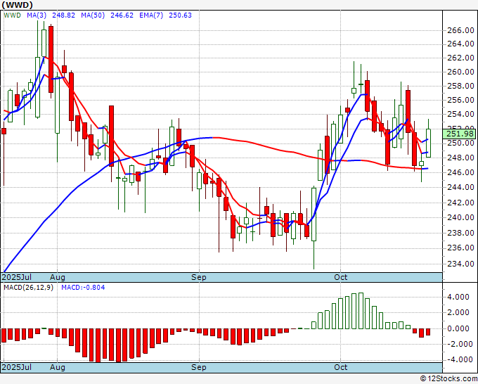478x384 pixels.
Task: Click the (WWD) chart title
Action: coord(17,5)
